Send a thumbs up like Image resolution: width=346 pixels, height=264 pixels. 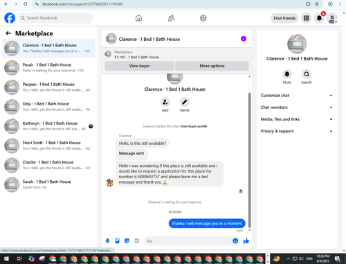click(x=246, y=241)
